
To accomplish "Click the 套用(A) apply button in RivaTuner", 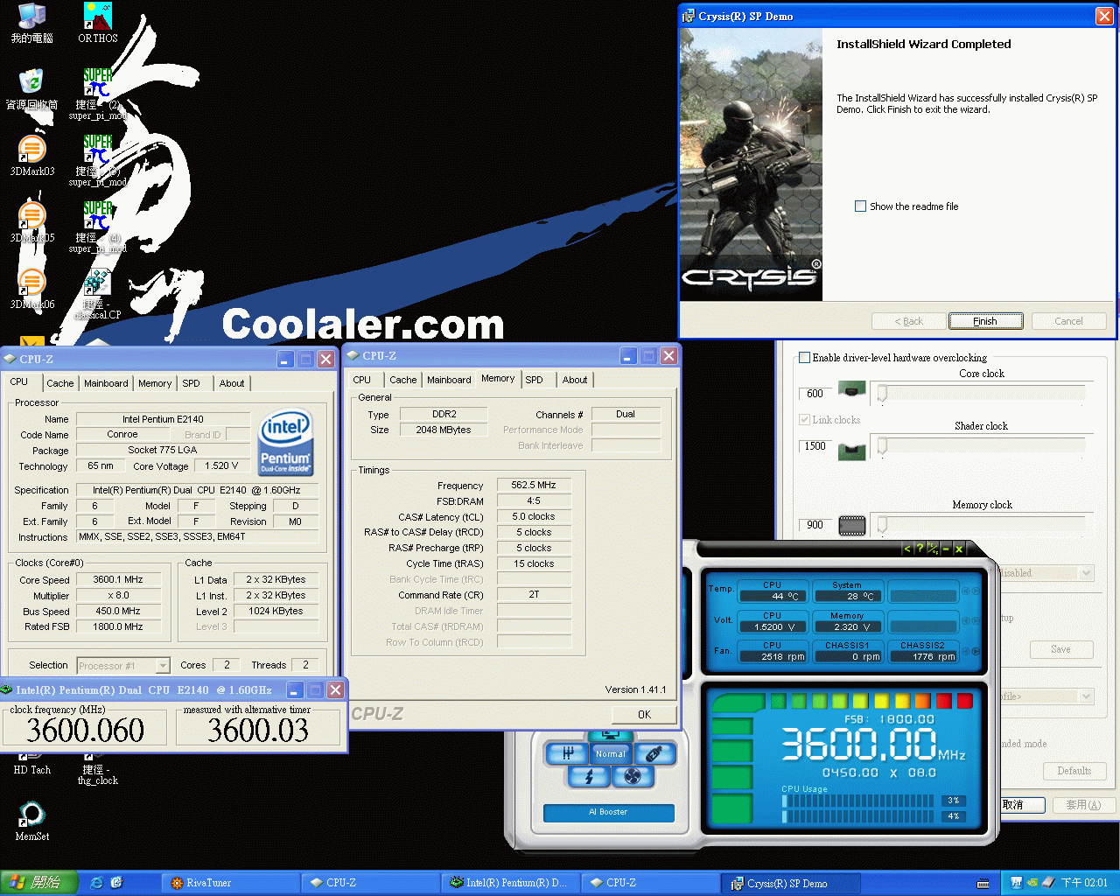I will coord(1083,805).
